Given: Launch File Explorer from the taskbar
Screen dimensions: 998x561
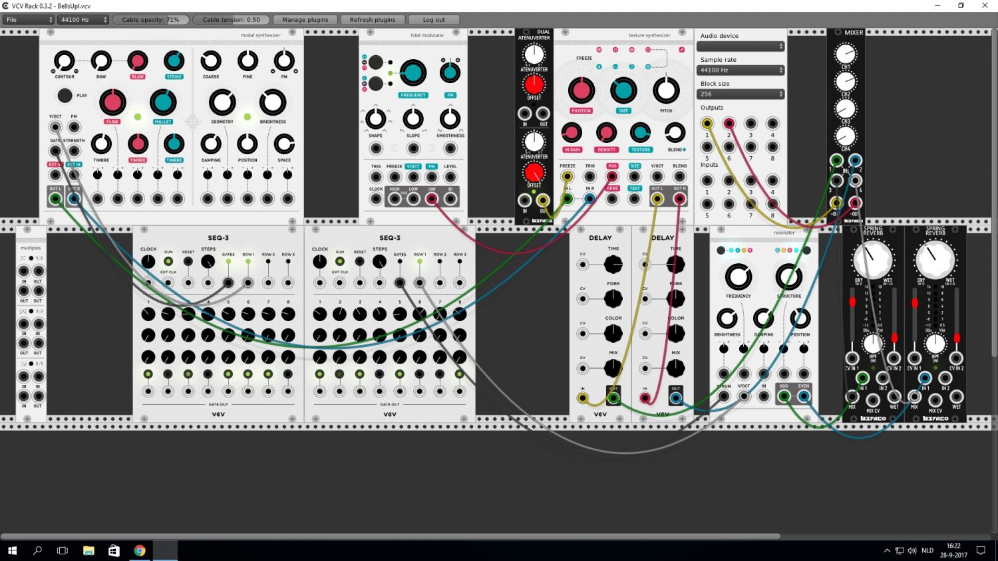Looking at the screenshot, I should tap(88, 550).
